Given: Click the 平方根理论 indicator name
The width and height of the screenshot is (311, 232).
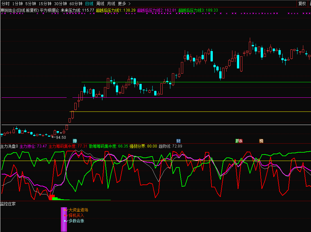Looking at the screenshot, I should click(49, 10).
